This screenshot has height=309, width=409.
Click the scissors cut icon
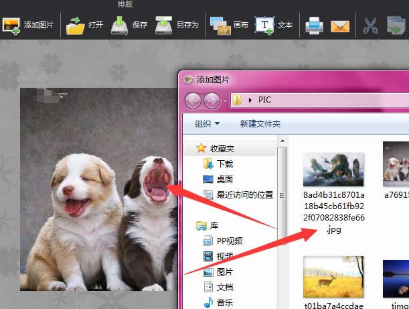point(370,25)
